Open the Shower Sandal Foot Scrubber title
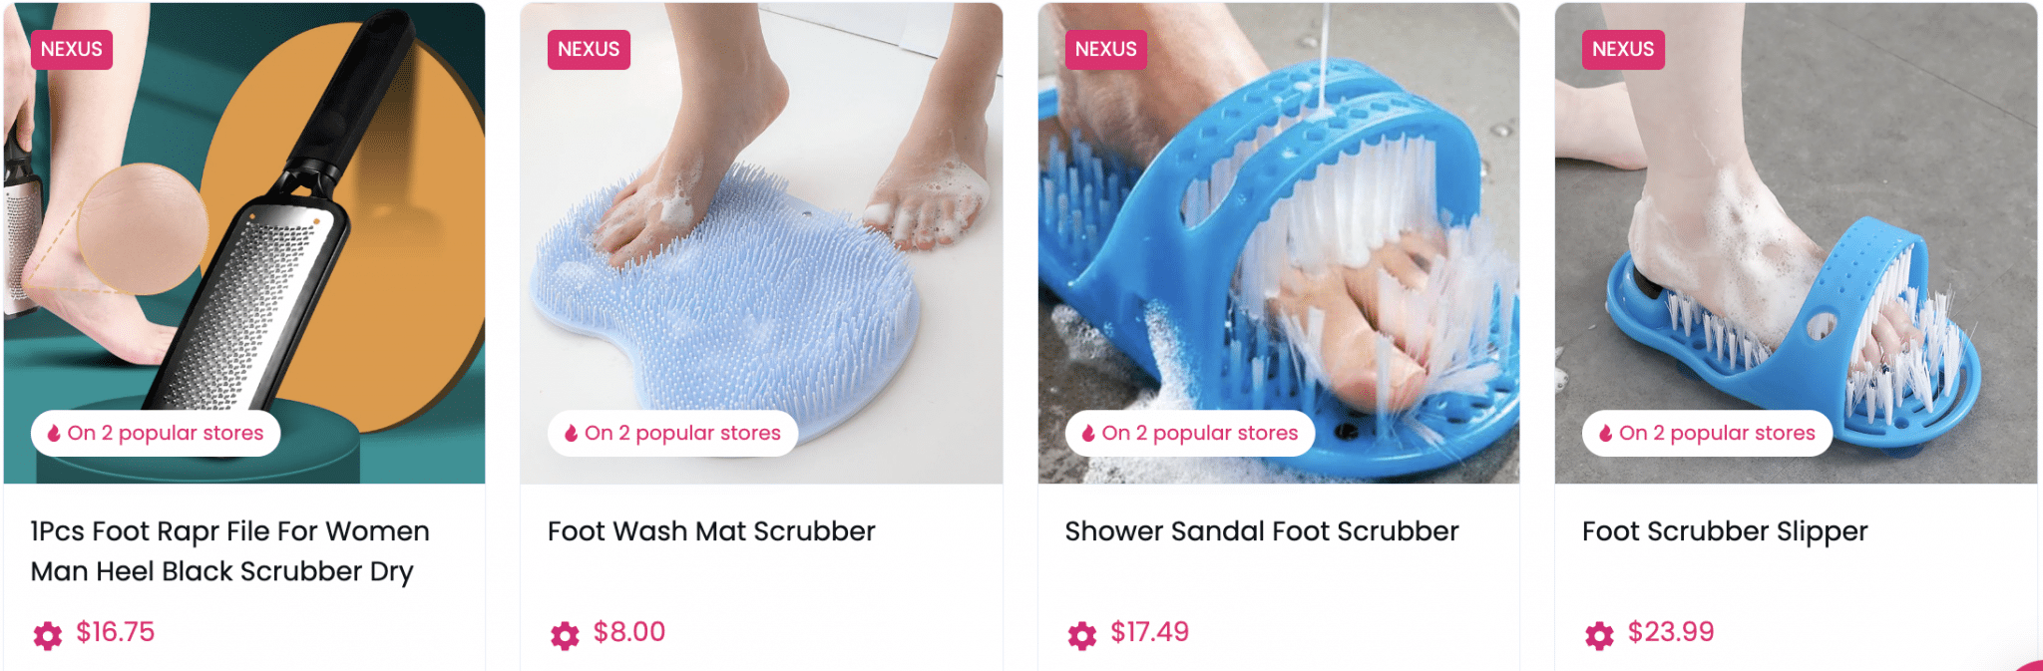The width and height of the screenshot is (2043, 671). click(x=1262, y=531)
